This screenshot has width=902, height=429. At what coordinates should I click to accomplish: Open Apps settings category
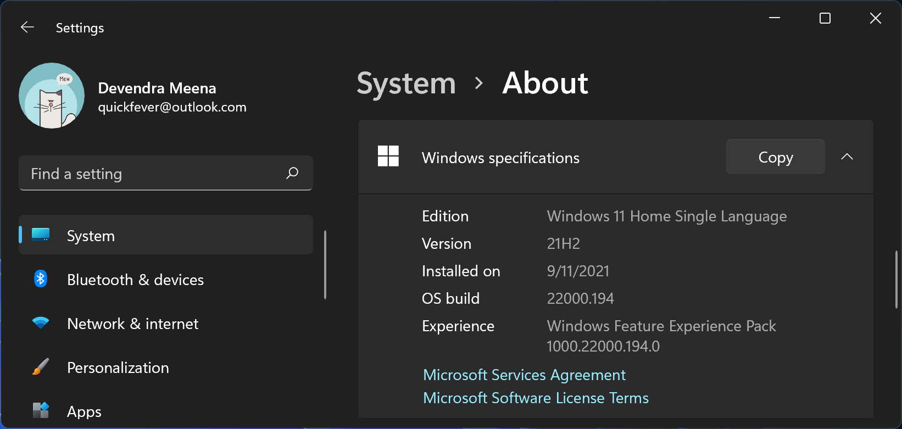tap(166, 411)
